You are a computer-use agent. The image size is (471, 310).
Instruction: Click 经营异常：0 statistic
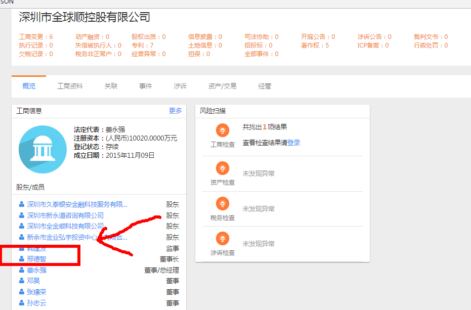[x=149, y=54]
